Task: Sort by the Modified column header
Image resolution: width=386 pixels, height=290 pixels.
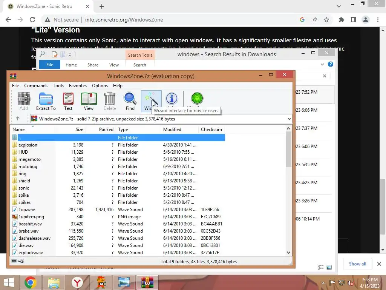Action: 180,129
